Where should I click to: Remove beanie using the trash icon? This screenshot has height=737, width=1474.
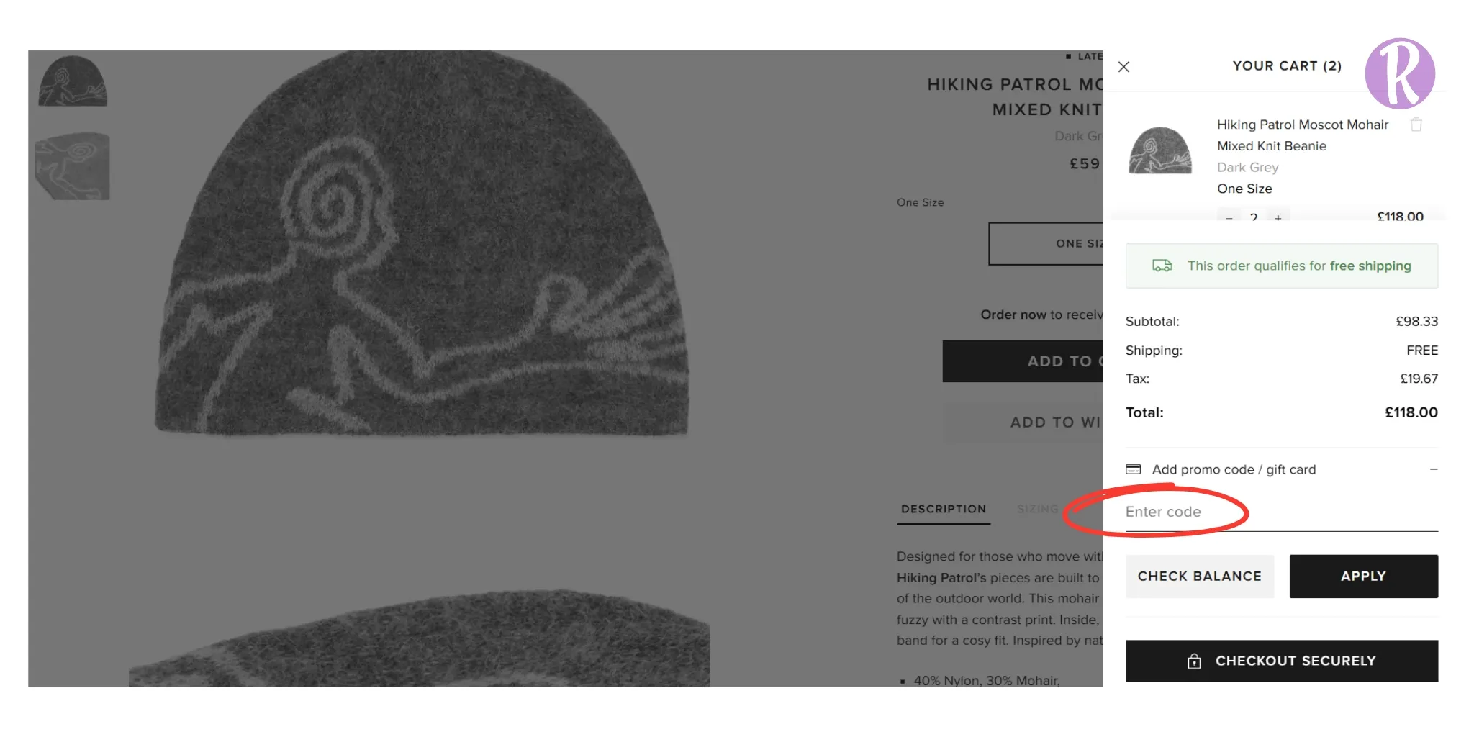(1416, 125)
